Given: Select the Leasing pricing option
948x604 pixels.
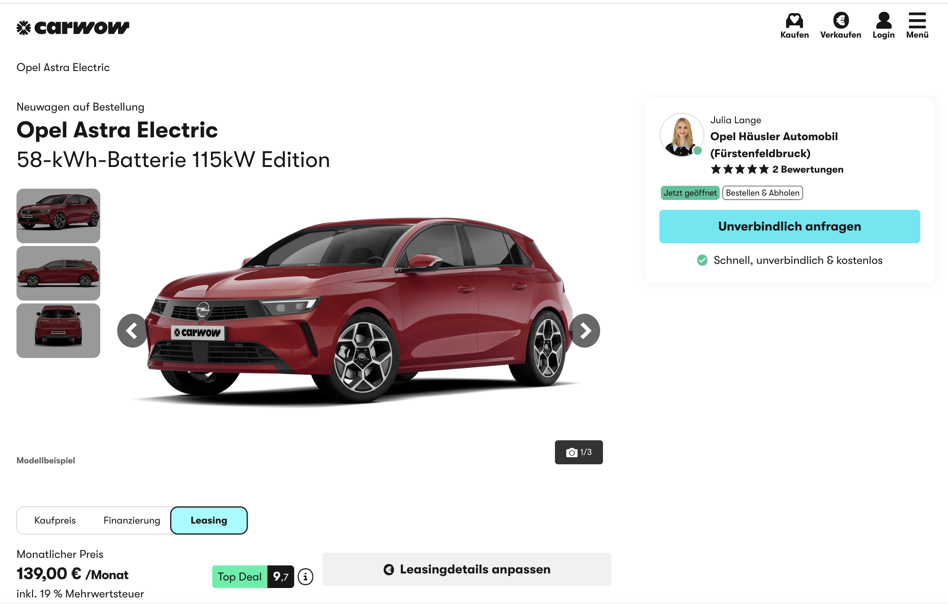Looking at the screenshot, I should (209, 520).
